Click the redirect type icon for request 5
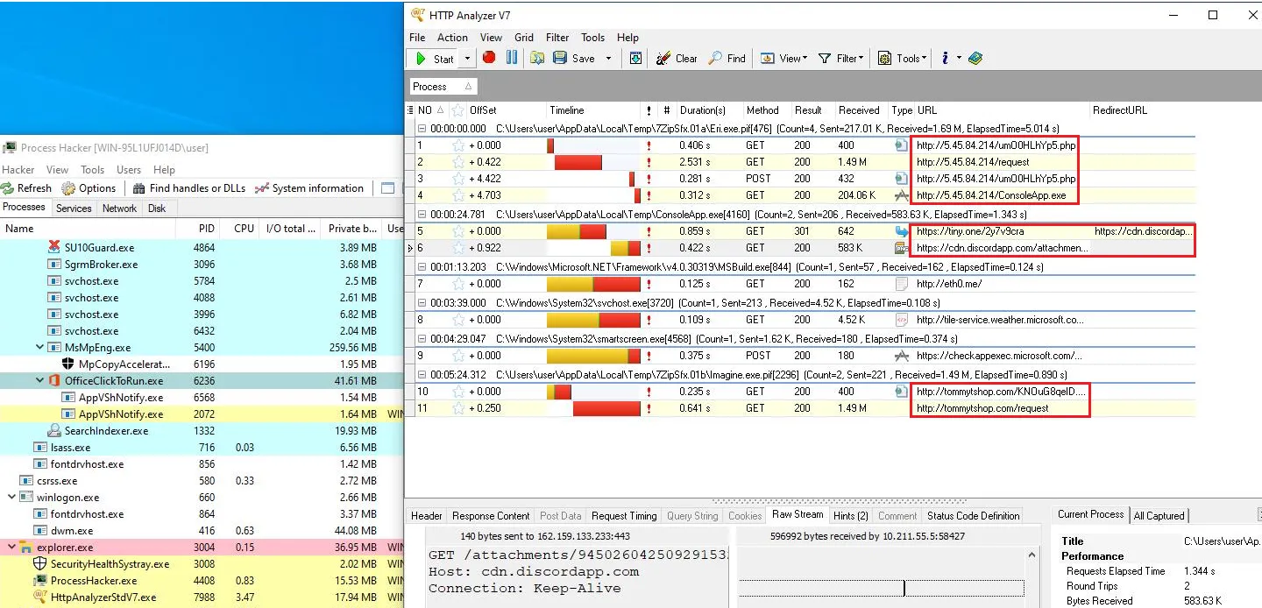This screenshot has width=1262, height=608. point(902,231)
